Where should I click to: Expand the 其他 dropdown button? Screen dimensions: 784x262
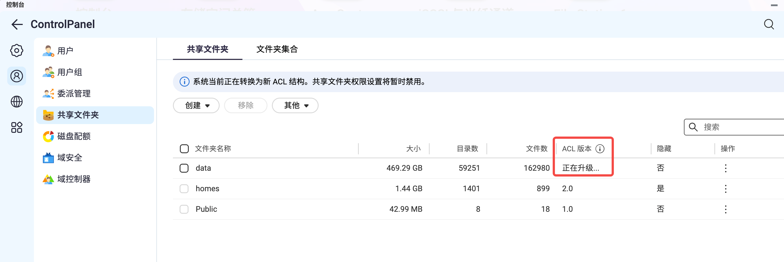pos(295,105)
